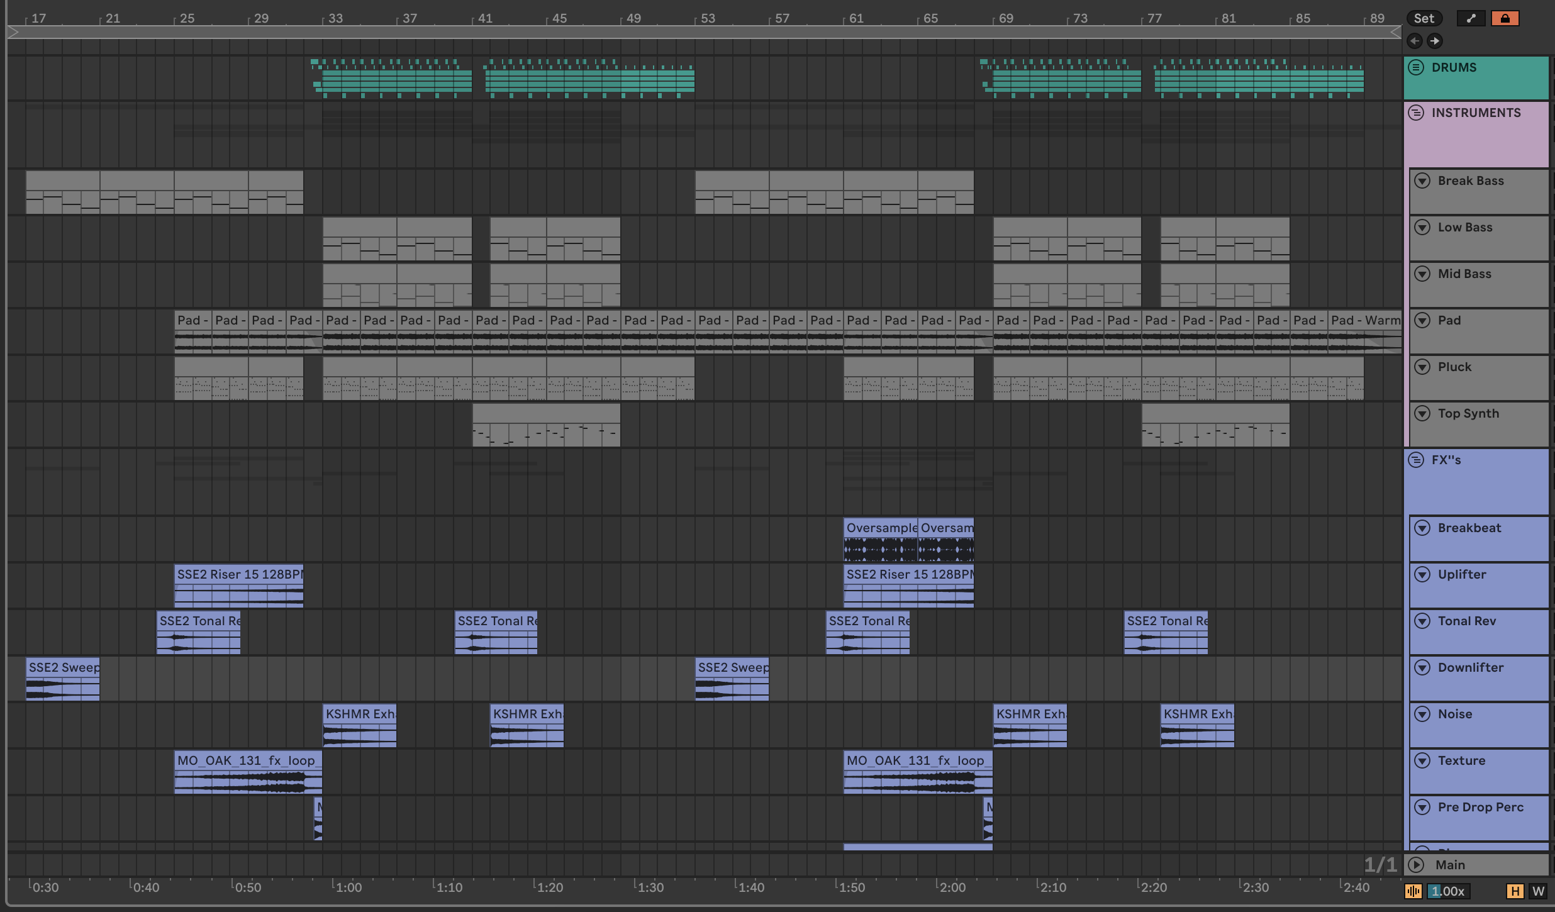Screen dimensions: 1555x912
Task: Select the SSE2 Riser clip at bar 25
Action: coord(239,586)
